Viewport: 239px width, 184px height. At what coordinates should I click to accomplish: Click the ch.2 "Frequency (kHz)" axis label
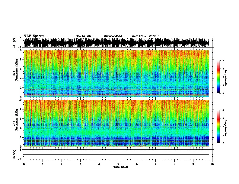(x=17, y=120)
